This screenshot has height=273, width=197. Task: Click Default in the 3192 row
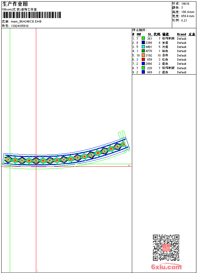182,56
